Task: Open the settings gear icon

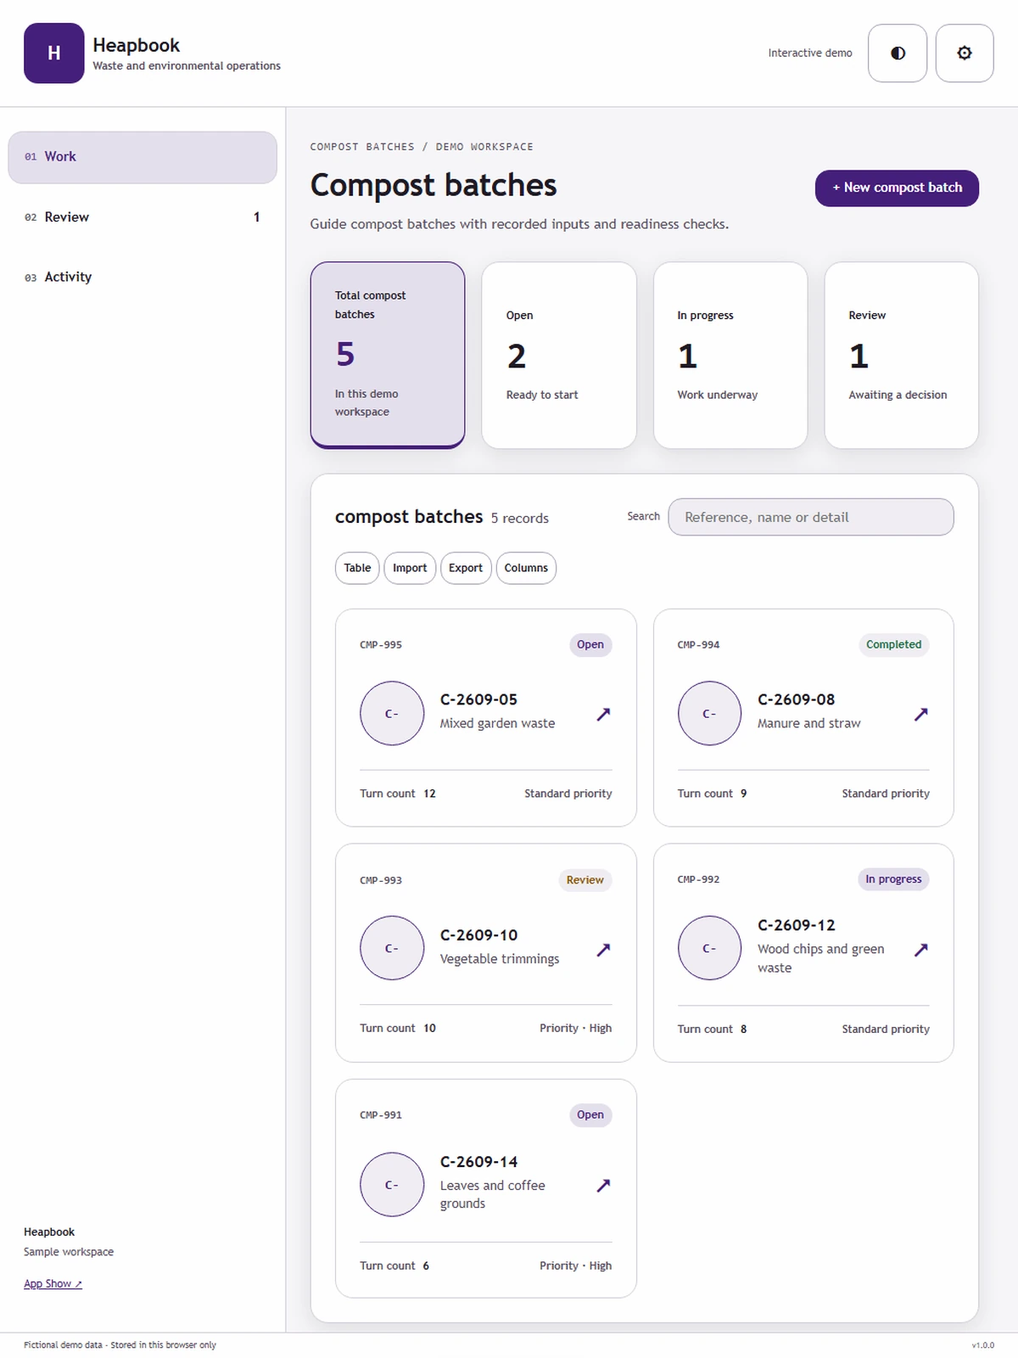Action: click(965, 53)
